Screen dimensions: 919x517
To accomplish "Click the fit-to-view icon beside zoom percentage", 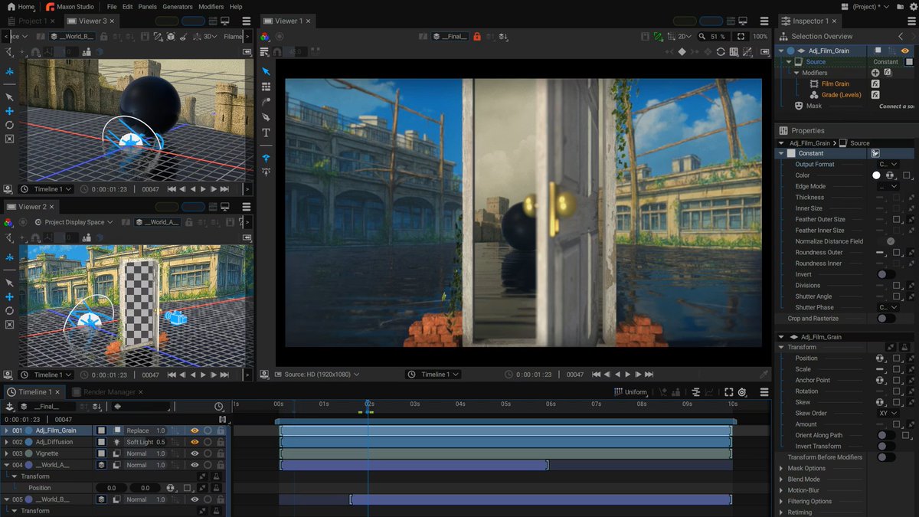I will [x=741, y=36].
